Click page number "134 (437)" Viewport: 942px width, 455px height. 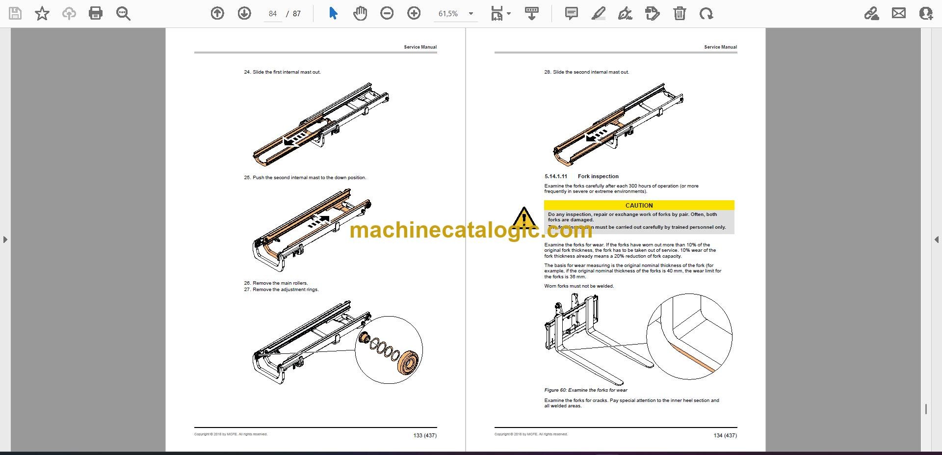(725, 435)
